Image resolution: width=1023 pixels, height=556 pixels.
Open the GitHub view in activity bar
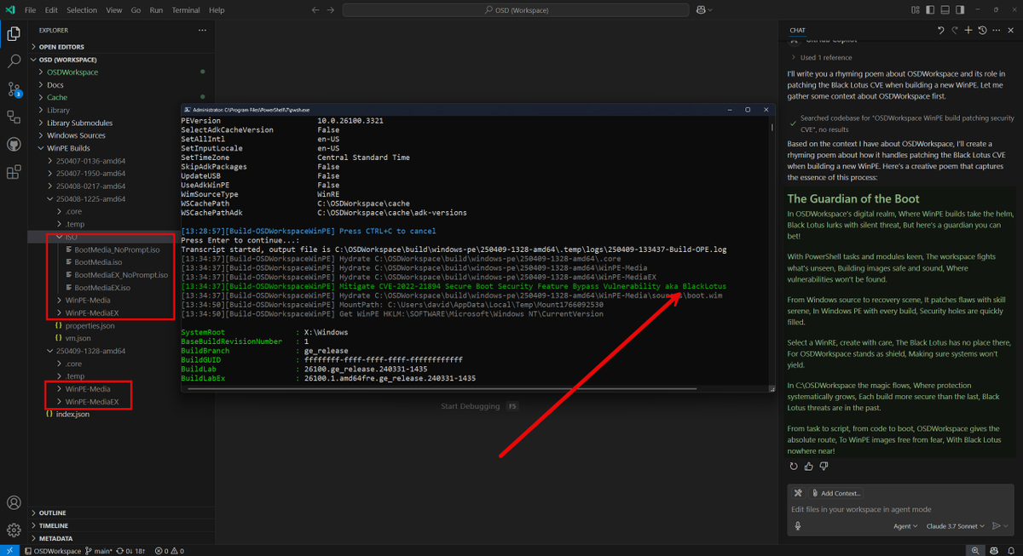14,144
